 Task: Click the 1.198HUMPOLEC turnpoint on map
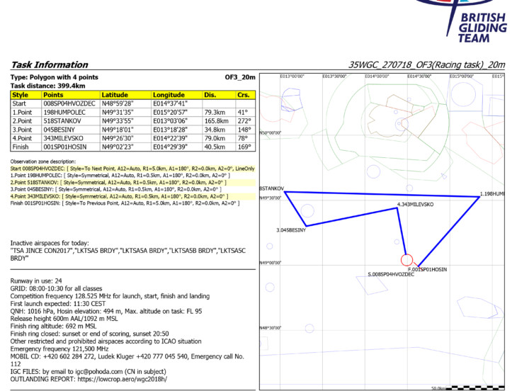tap(492, 193)
